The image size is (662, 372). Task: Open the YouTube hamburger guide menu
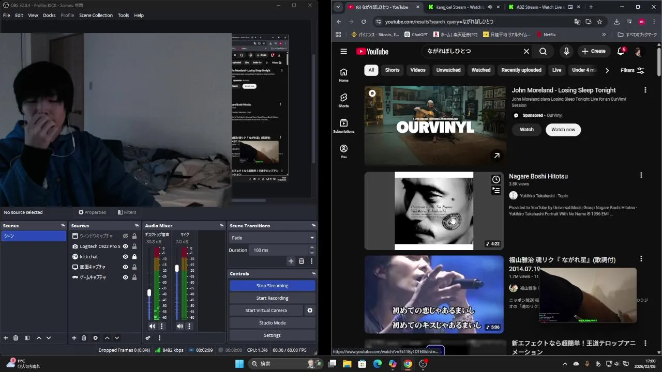point(343,51)
